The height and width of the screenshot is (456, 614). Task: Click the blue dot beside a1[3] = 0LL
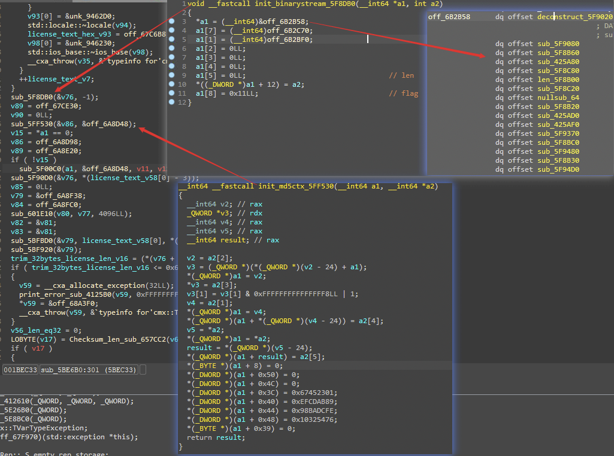(172, 57)
